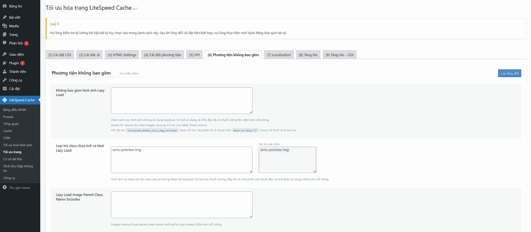Open Tổng quan submenu item
The image size is (531, 232).
point(11,124)
